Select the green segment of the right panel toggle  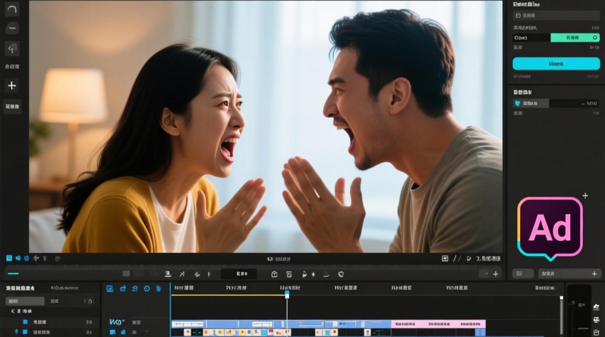click(575, 38)
